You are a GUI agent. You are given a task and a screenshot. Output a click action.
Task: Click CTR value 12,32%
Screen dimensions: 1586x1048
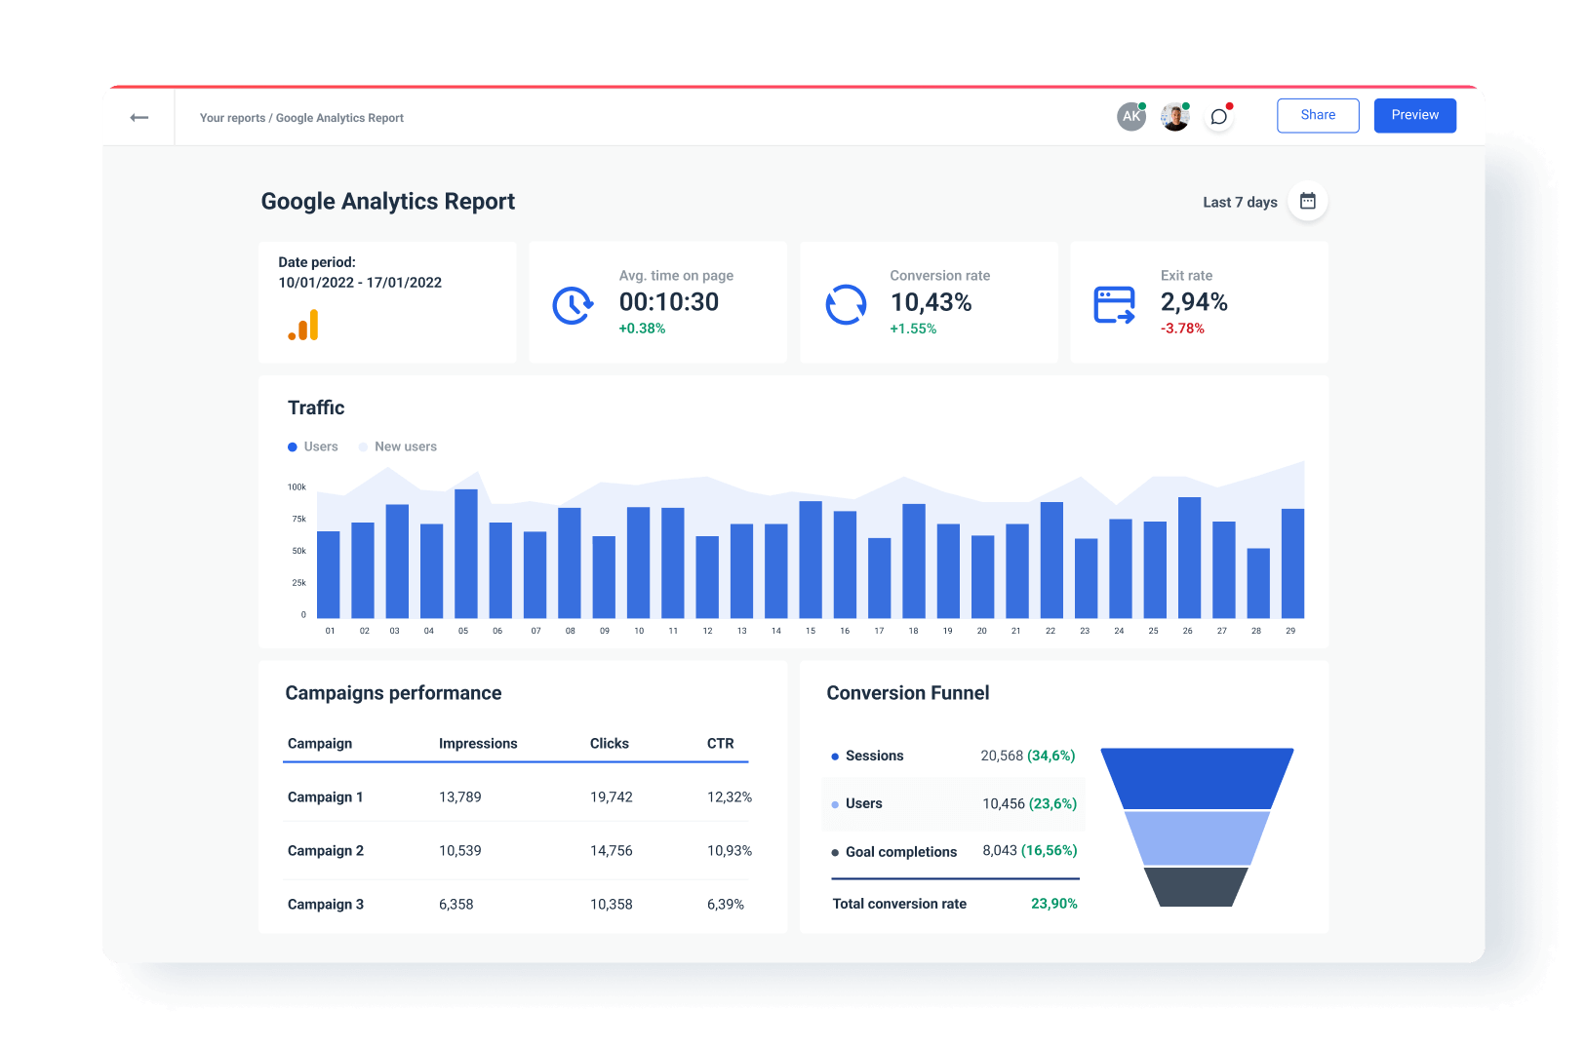pyautogui.click(x=729, y=796)
